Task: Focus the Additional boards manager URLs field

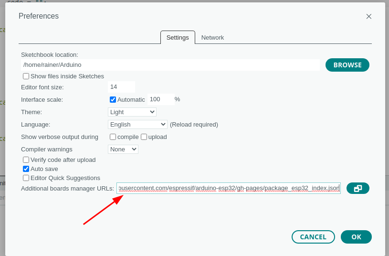Action: (229, 188)
